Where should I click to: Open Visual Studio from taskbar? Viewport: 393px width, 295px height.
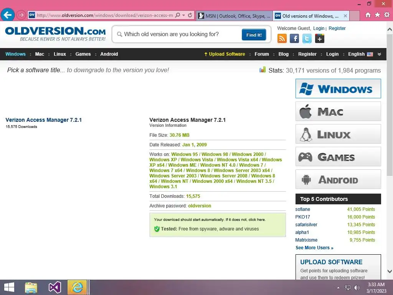(54, 287)
